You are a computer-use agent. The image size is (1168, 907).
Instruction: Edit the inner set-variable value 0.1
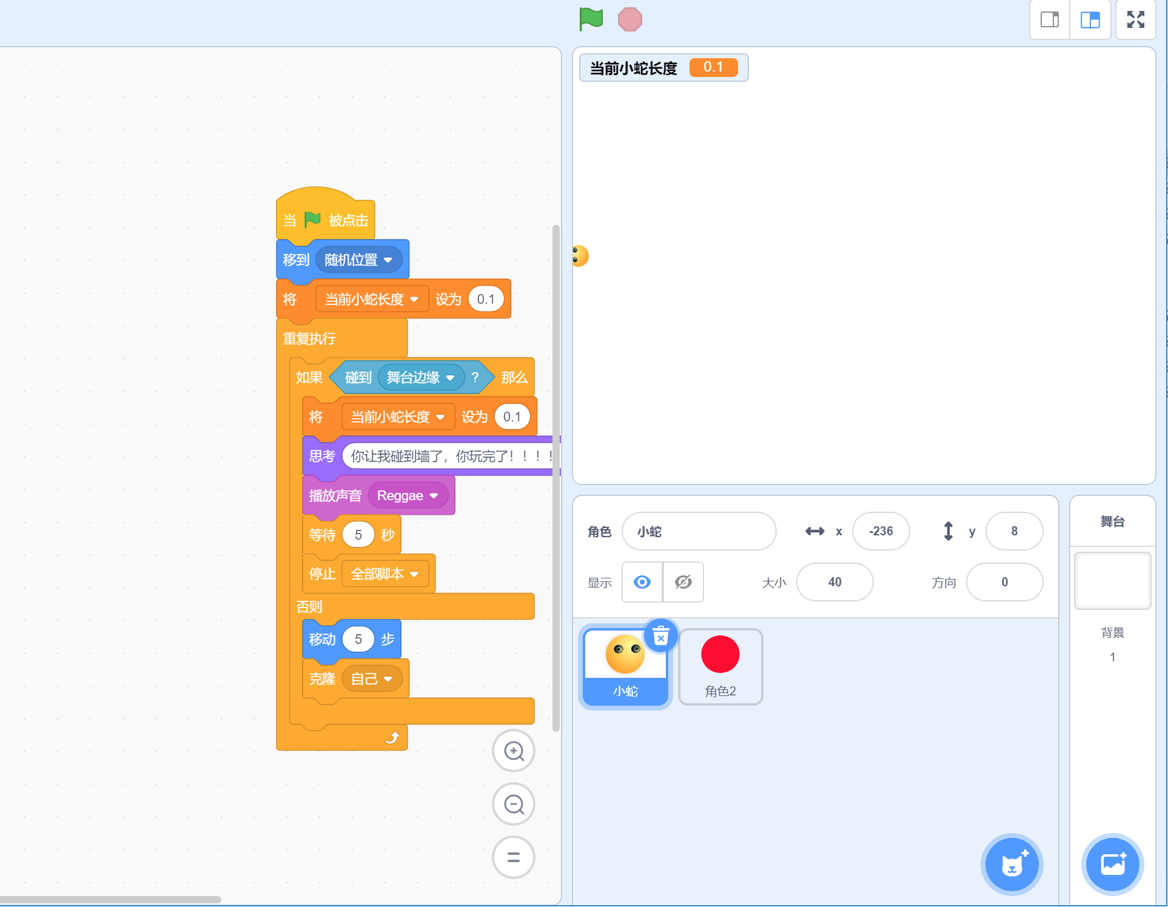coord(512,417)
